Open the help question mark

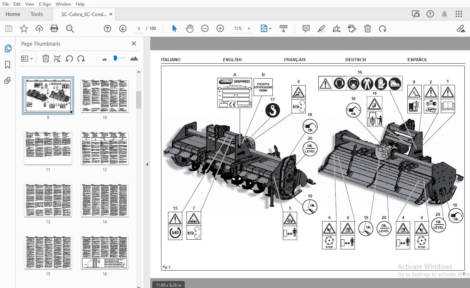tap(430, 14)
